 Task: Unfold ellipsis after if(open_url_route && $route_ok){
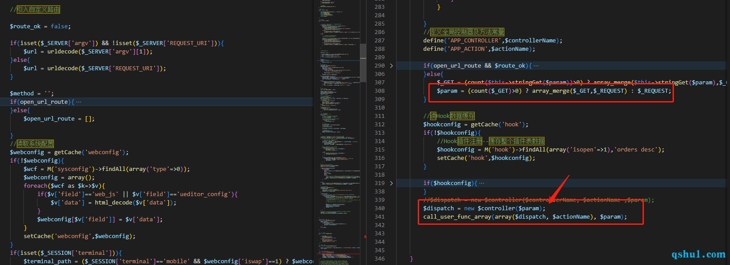tap(536, 66)
